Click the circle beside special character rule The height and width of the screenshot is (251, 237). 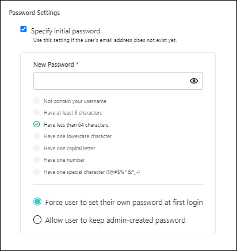coord(36,172)
